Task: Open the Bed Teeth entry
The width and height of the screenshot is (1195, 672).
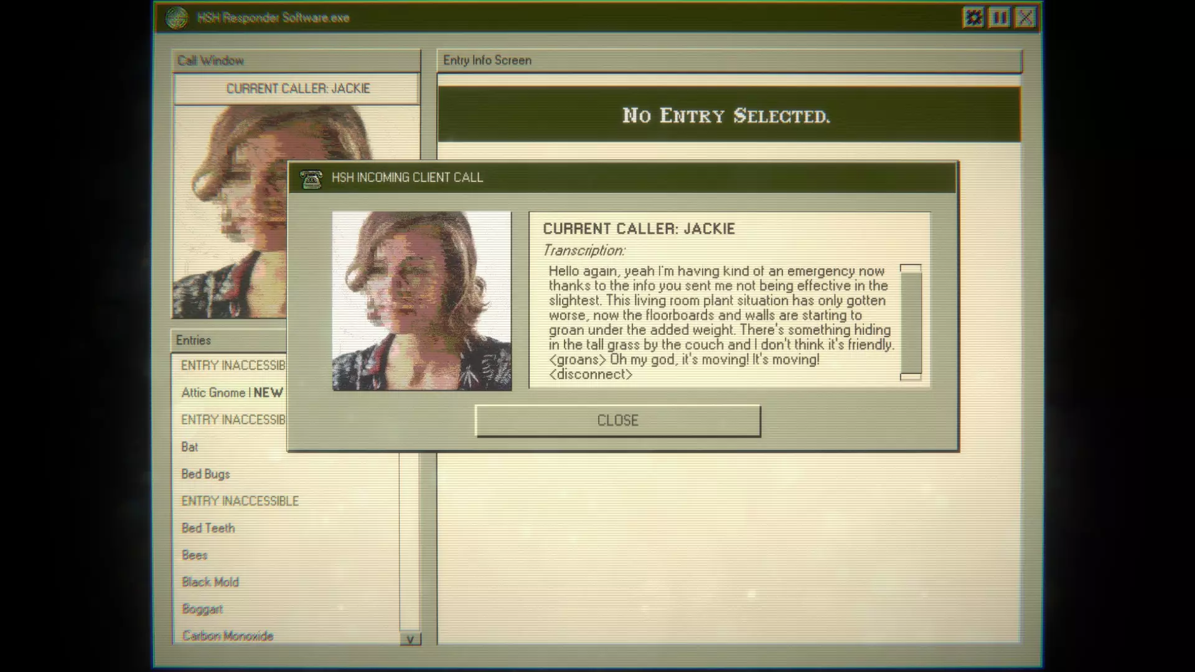Action: click(208, 528)
